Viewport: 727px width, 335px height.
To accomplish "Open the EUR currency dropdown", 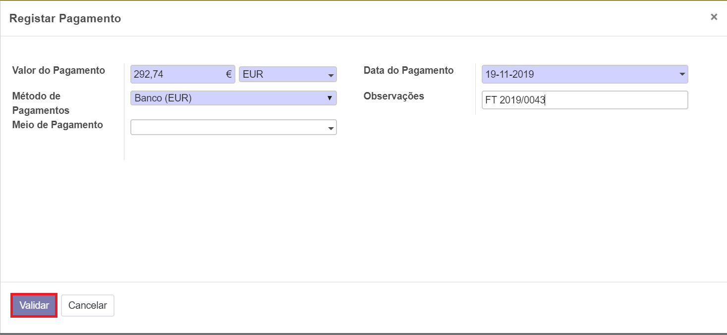I will (x=282, y=75).
